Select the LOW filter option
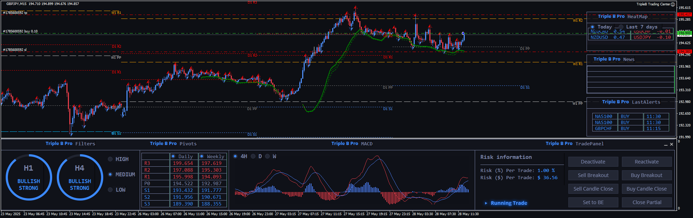 tap(110, 190)
